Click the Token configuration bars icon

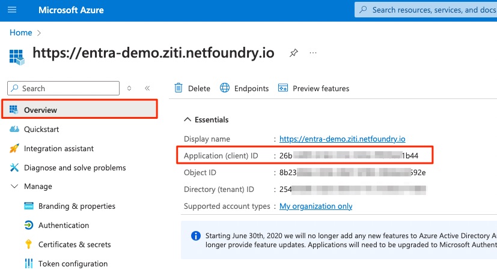pos(28,263)
